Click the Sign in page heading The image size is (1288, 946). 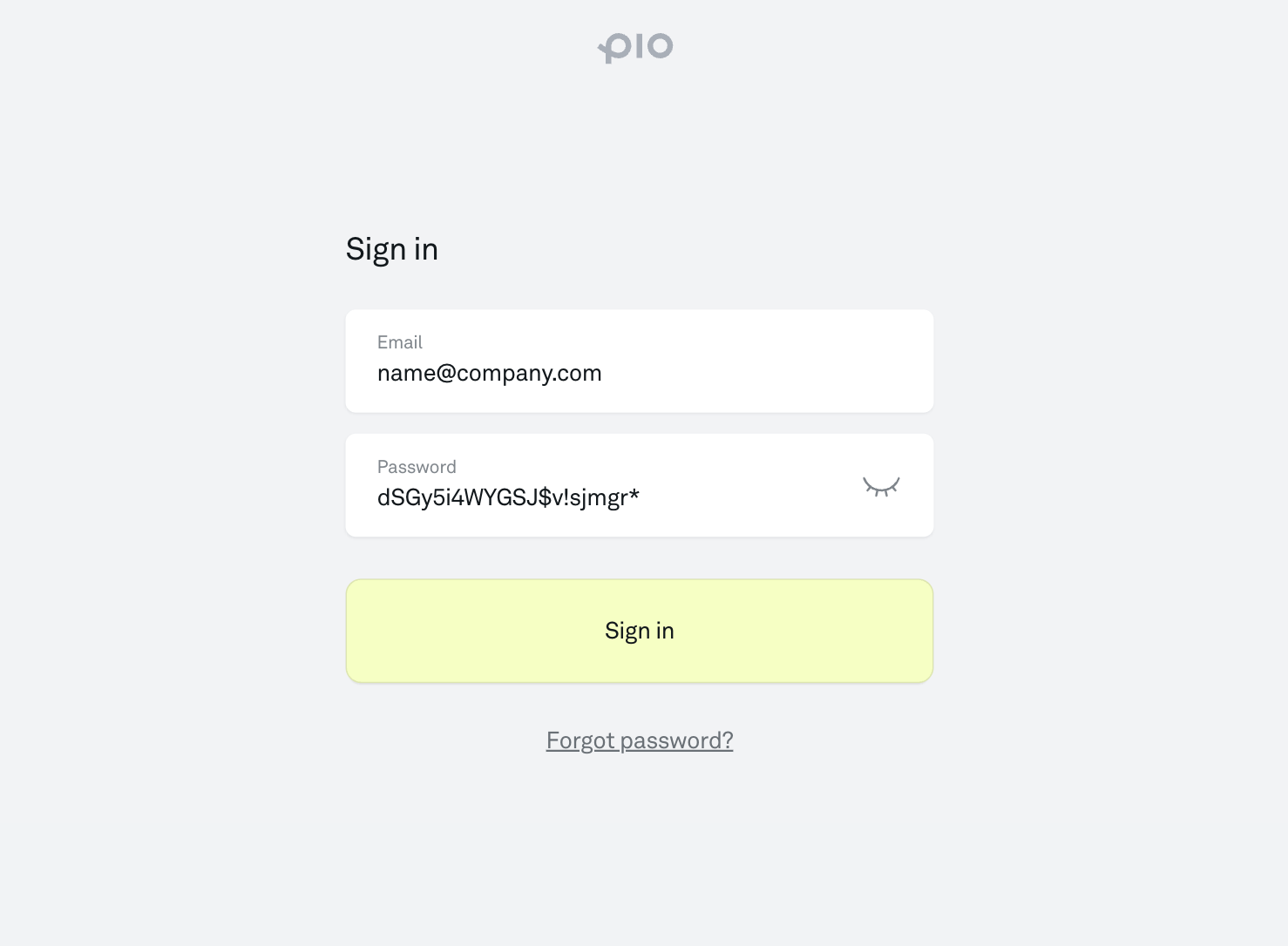click(391, 249)
